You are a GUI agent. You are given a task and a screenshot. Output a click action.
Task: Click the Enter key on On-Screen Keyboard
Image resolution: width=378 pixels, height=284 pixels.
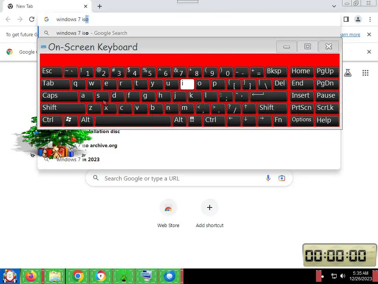pos(269,96)
